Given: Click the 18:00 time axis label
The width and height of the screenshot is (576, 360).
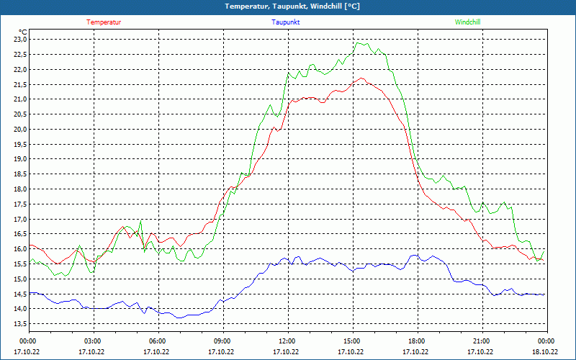Looking at the screenshot, I should click(417, 341).
